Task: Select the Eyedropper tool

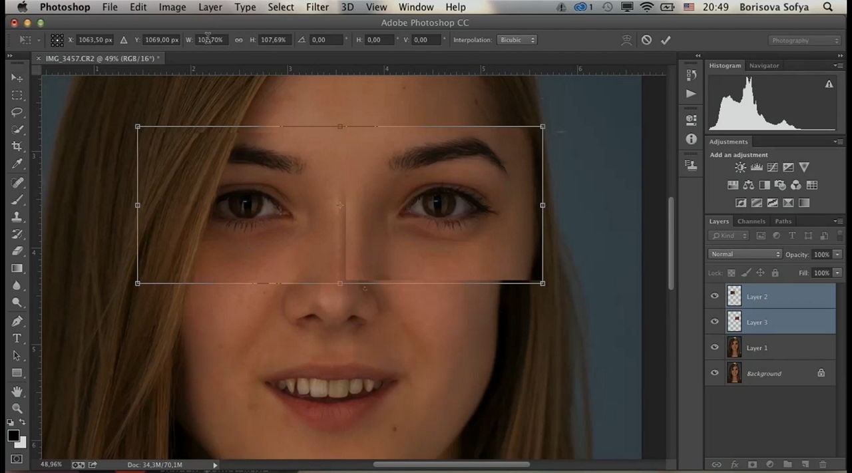Action: coord(17,164)
